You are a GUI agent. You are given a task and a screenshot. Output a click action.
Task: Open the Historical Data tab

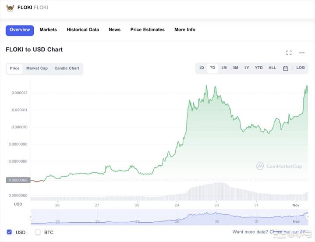[x=83, y=30]
